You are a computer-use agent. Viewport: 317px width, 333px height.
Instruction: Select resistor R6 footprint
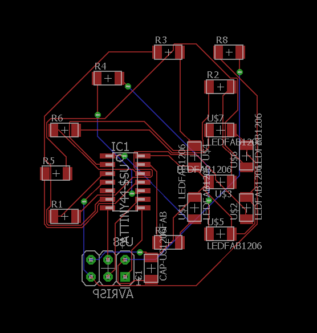coord(65,130)
